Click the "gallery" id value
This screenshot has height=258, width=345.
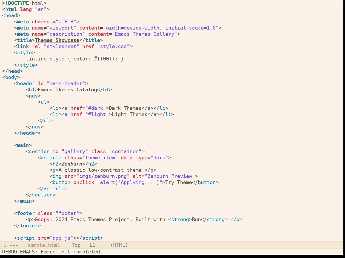coord(75,152)
